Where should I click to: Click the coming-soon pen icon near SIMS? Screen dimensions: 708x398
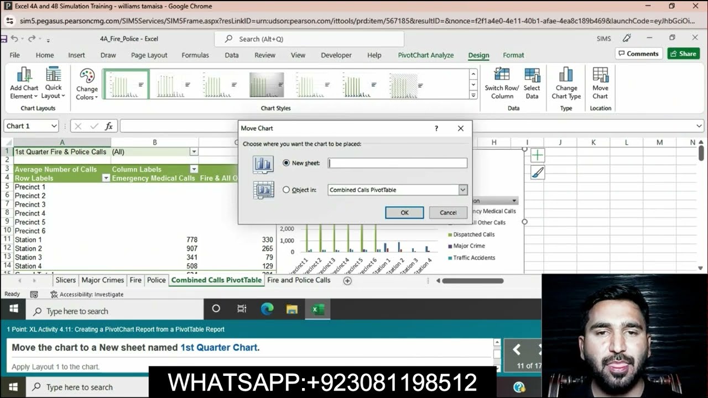(x=627, y=38)
